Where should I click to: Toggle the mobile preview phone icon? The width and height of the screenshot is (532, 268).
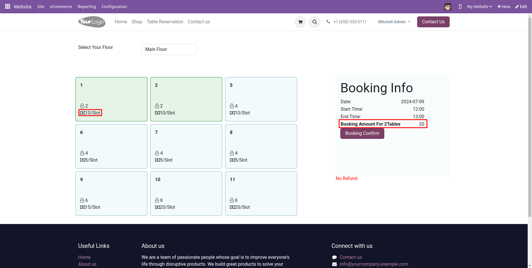460,7
